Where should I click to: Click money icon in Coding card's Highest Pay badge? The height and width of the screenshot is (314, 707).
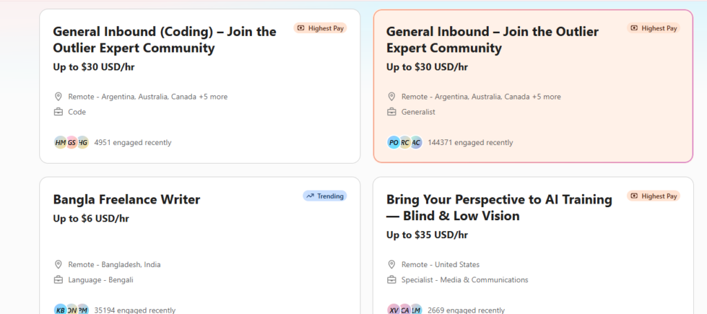pyautogui.click(x=301, y=28)
